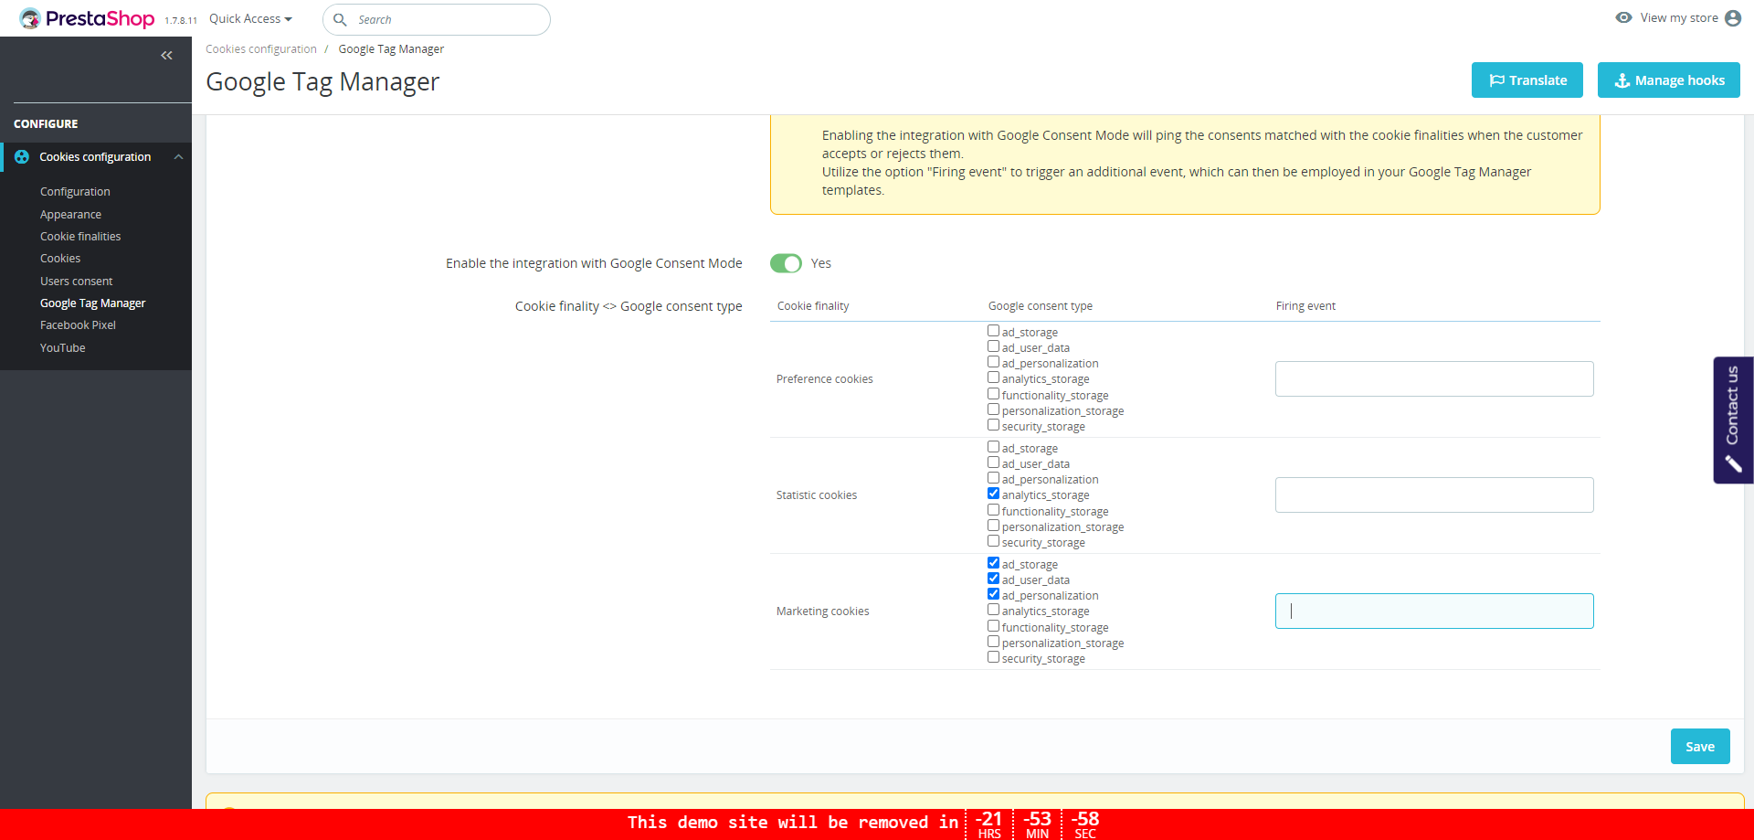Check personalization_storage for Statistic cookies
This screenshot has width=1754, height=840.
pyautogui.click(x=993, y=526)
